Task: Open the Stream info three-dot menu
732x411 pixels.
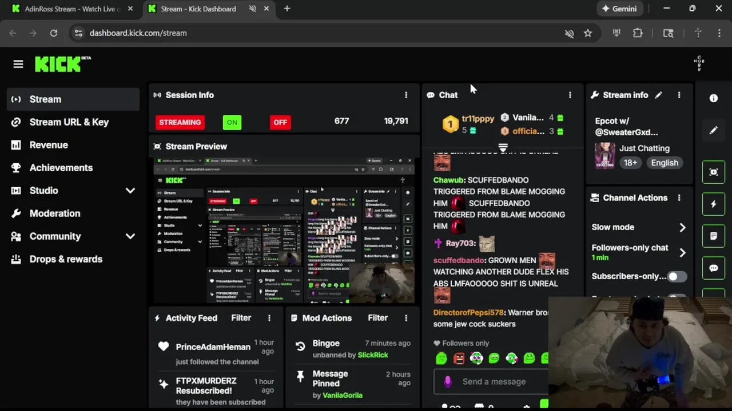Action: pyautogui.click(x=679, y=95)
